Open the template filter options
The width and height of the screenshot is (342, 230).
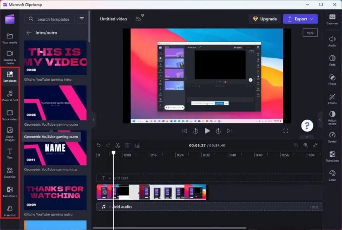82,19
